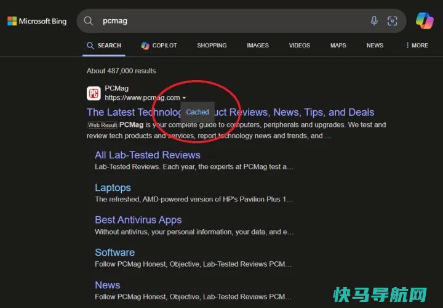Visit the Laptops sitelink

coord(113,188)
